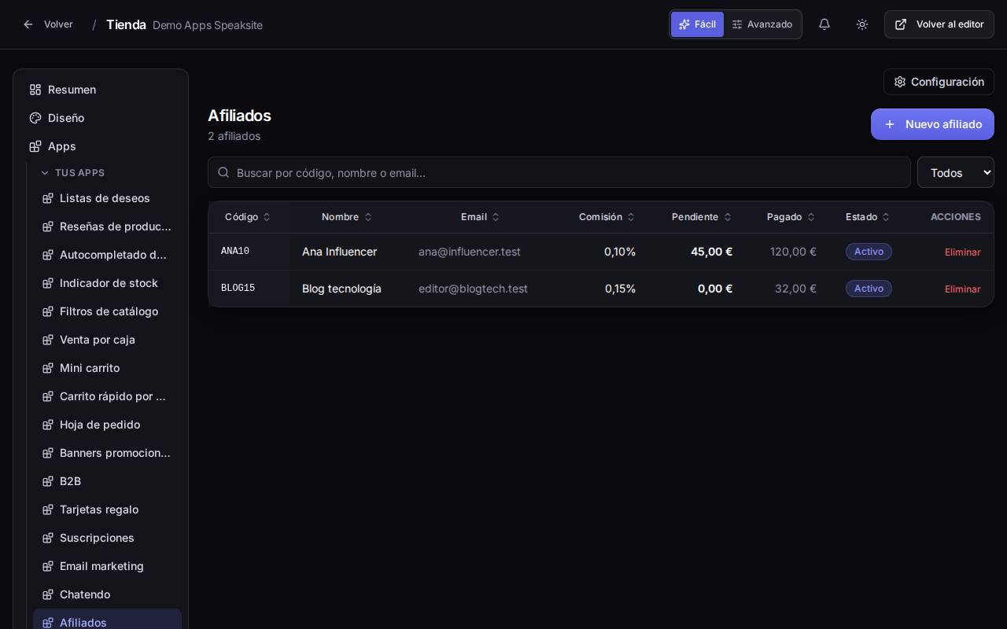Screen dimensions: 1007x629
Task: Sort the table by Nombre column
Action: coord(347,217)
